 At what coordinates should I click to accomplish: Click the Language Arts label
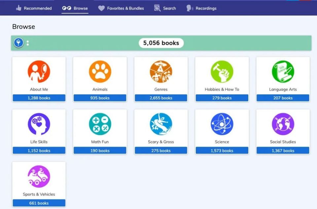pos(283,89)
